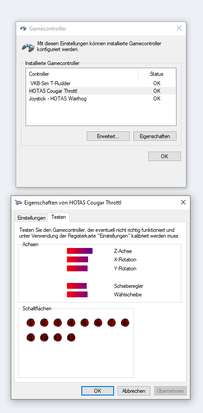Click the Gamecontroller window title icon

pos(23,28)
